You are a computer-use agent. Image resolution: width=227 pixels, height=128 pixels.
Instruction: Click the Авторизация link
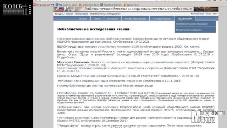198,14
